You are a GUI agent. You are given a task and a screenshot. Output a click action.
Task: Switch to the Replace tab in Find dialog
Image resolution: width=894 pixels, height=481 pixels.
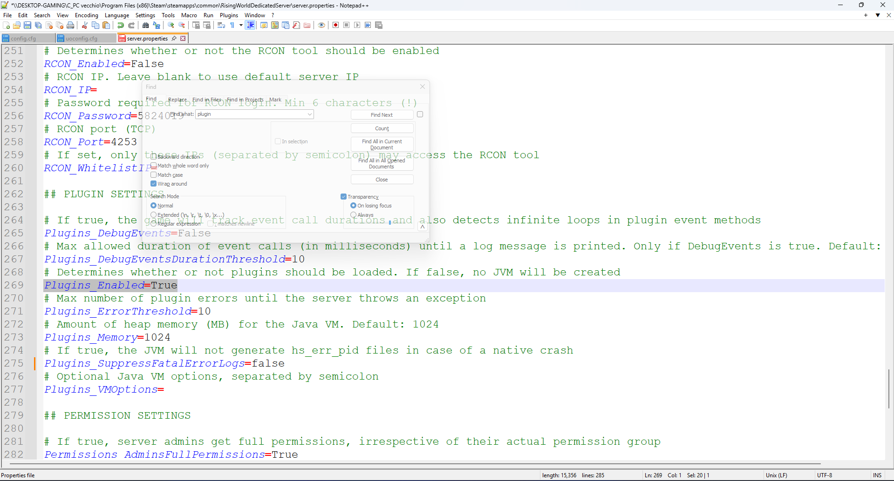(x=177, y=100)
